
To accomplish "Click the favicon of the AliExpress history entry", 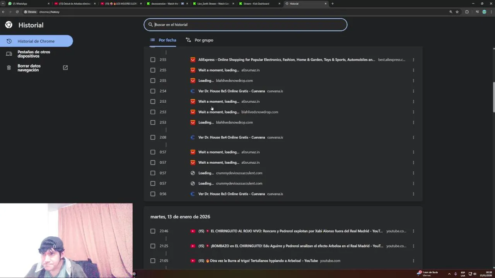I will (193, 59).
